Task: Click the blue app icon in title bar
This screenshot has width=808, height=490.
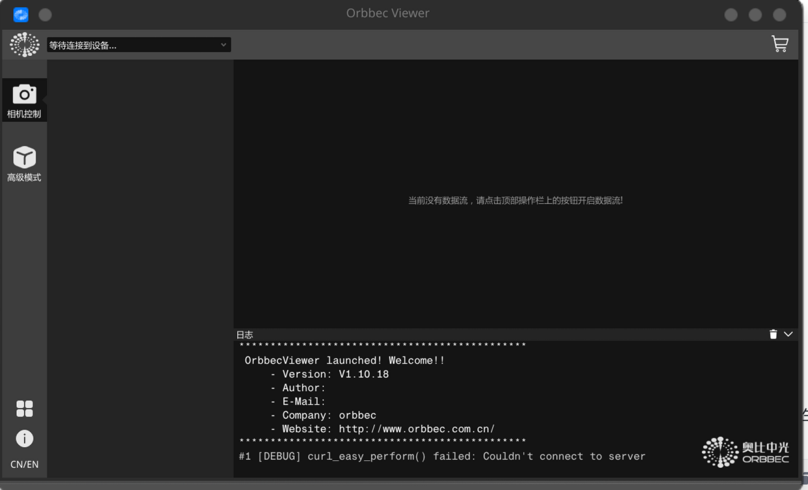Action: (x=21, y=14)
